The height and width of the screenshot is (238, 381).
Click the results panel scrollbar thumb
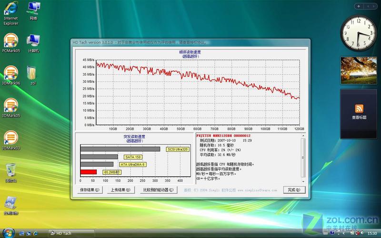point(303,158)
